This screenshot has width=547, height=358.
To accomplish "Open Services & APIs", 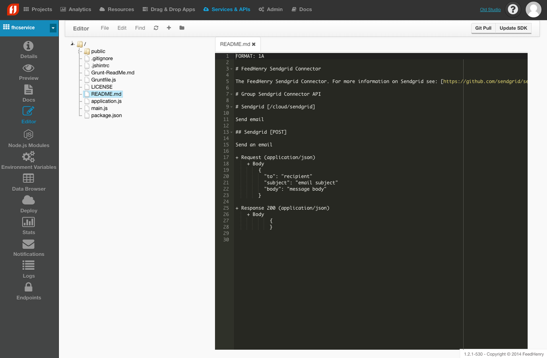I will coord(227,9).
